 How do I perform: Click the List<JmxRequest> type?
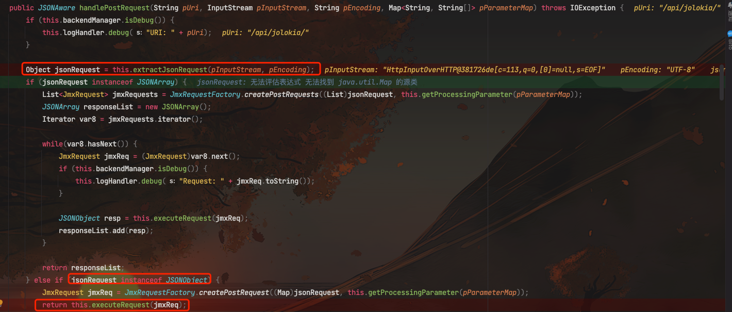(x=75, y=94)
